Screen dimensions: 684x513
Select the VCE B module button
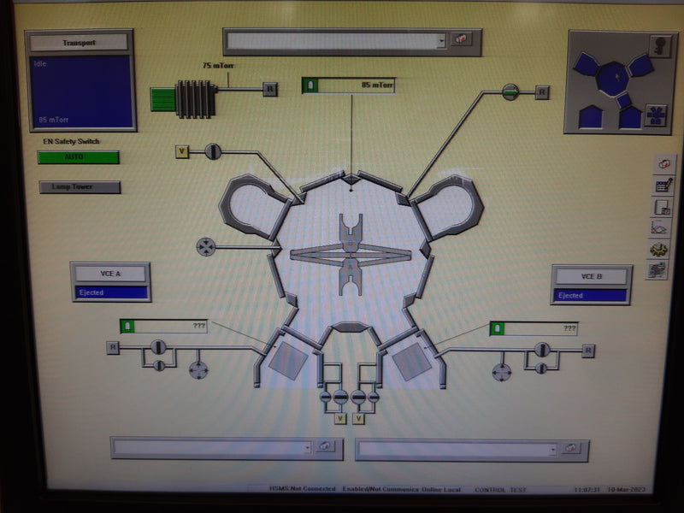[592, 277]
